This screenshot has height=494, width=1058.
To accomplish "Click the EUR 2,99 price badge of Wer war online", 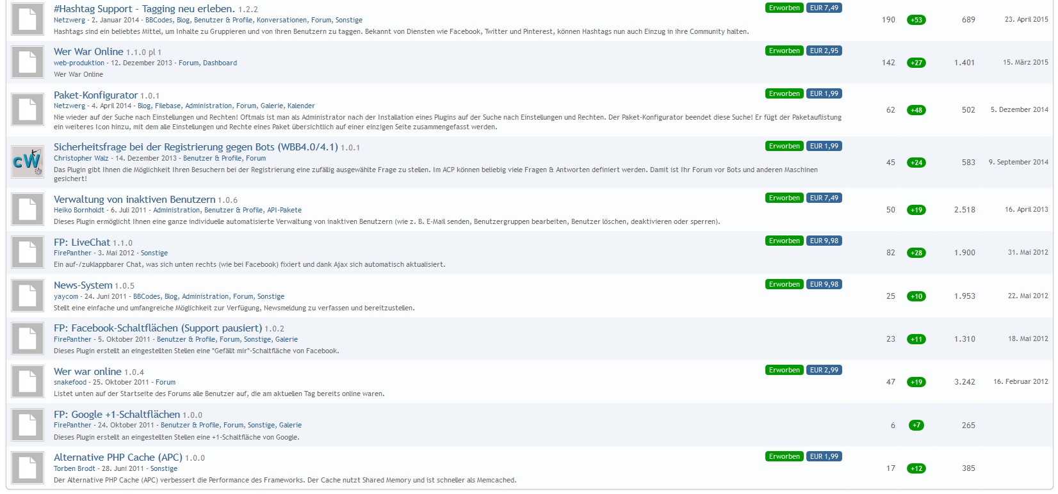I will click(x=824, y=371).
